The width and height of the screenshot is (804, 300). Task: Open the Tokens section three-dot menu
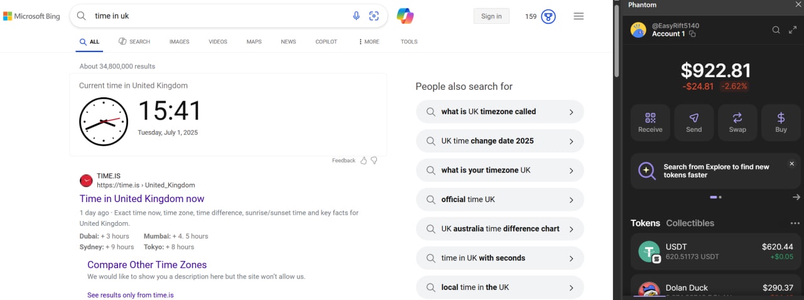click(x=795, y=223)
